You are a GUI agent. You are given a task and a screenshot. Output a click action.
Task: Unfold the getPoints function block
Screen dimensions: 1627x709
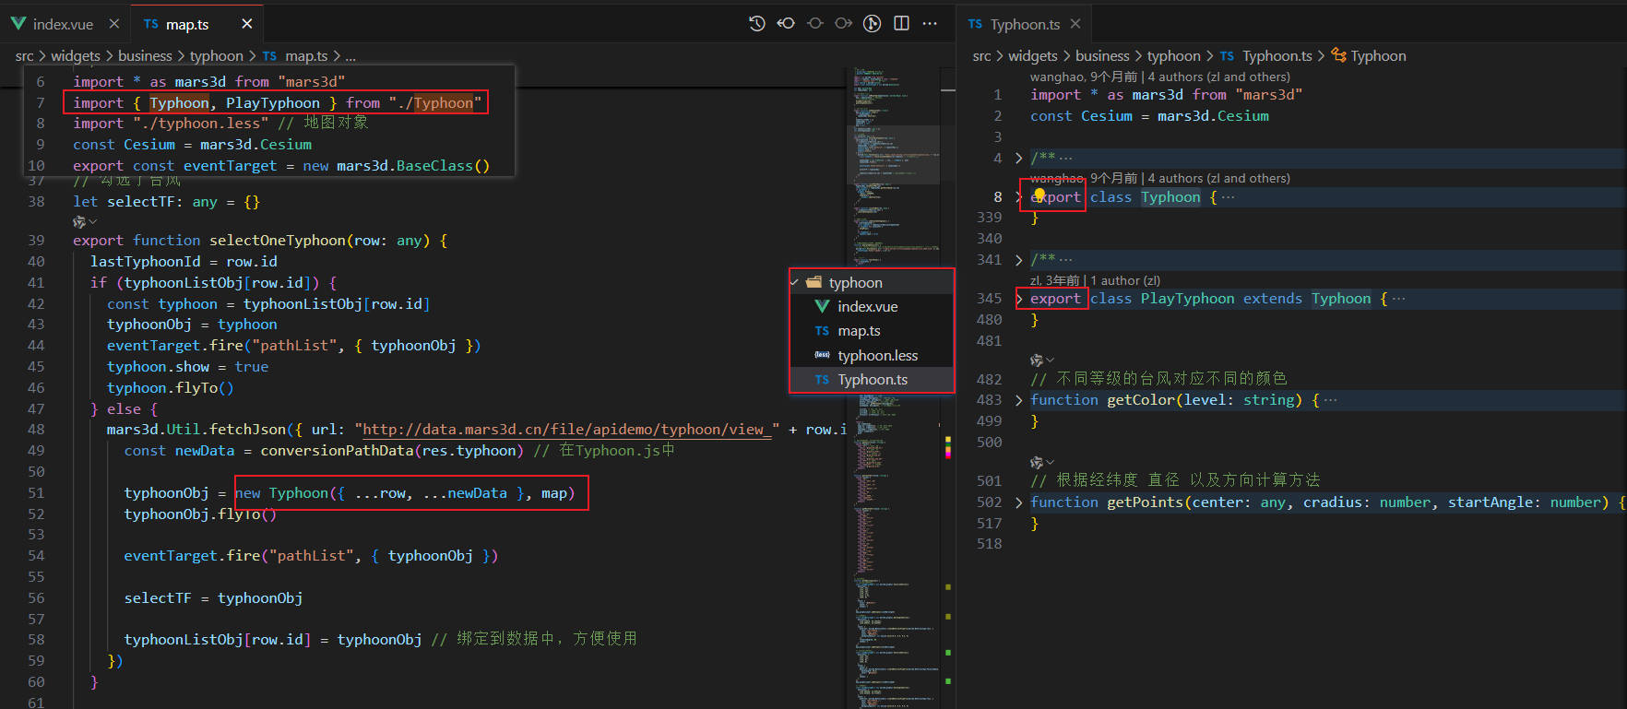[1018, 502]
